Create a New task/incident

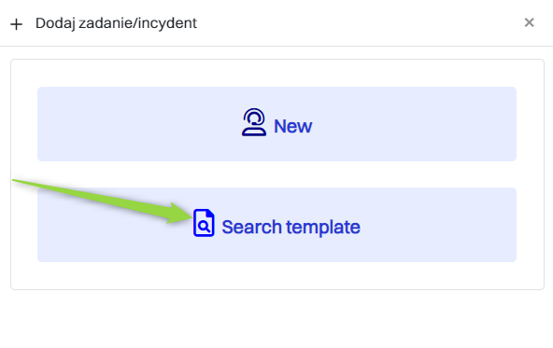click(276, 124)
